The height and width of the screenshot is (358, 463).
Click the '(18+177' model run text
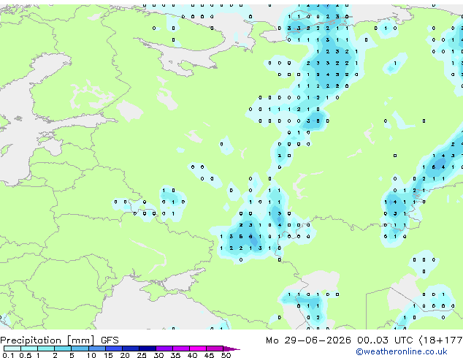tap(440, 340)
